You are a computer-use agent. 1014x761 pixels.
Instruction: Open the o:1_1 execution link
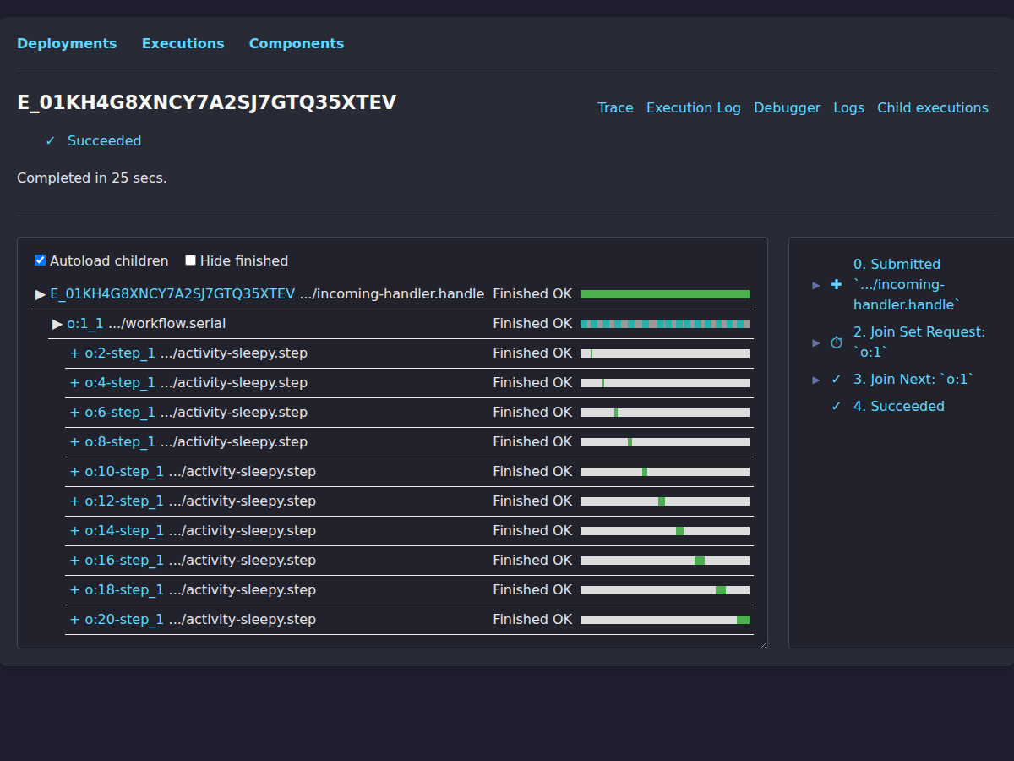[x=85, y=324]
